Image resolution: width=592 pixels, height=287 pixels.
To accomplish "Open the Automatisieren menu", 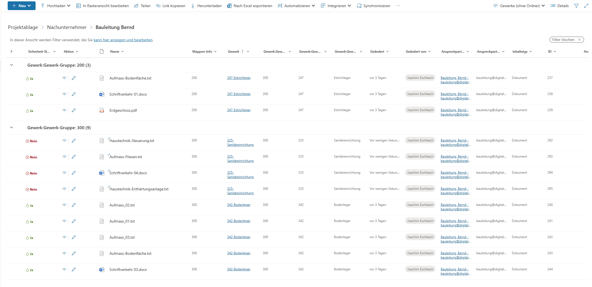I will point(296,6).
